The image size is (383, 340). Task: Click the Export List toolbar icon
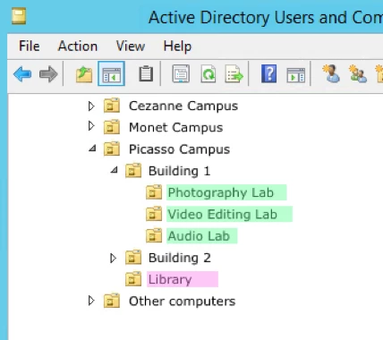tap(234, 73)
